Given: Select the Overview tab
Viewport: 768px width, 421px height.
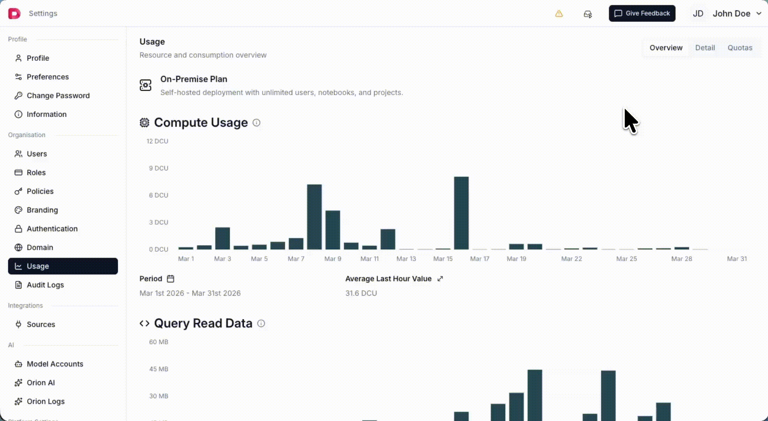Looking at the screenshot, I should point(666,48).
